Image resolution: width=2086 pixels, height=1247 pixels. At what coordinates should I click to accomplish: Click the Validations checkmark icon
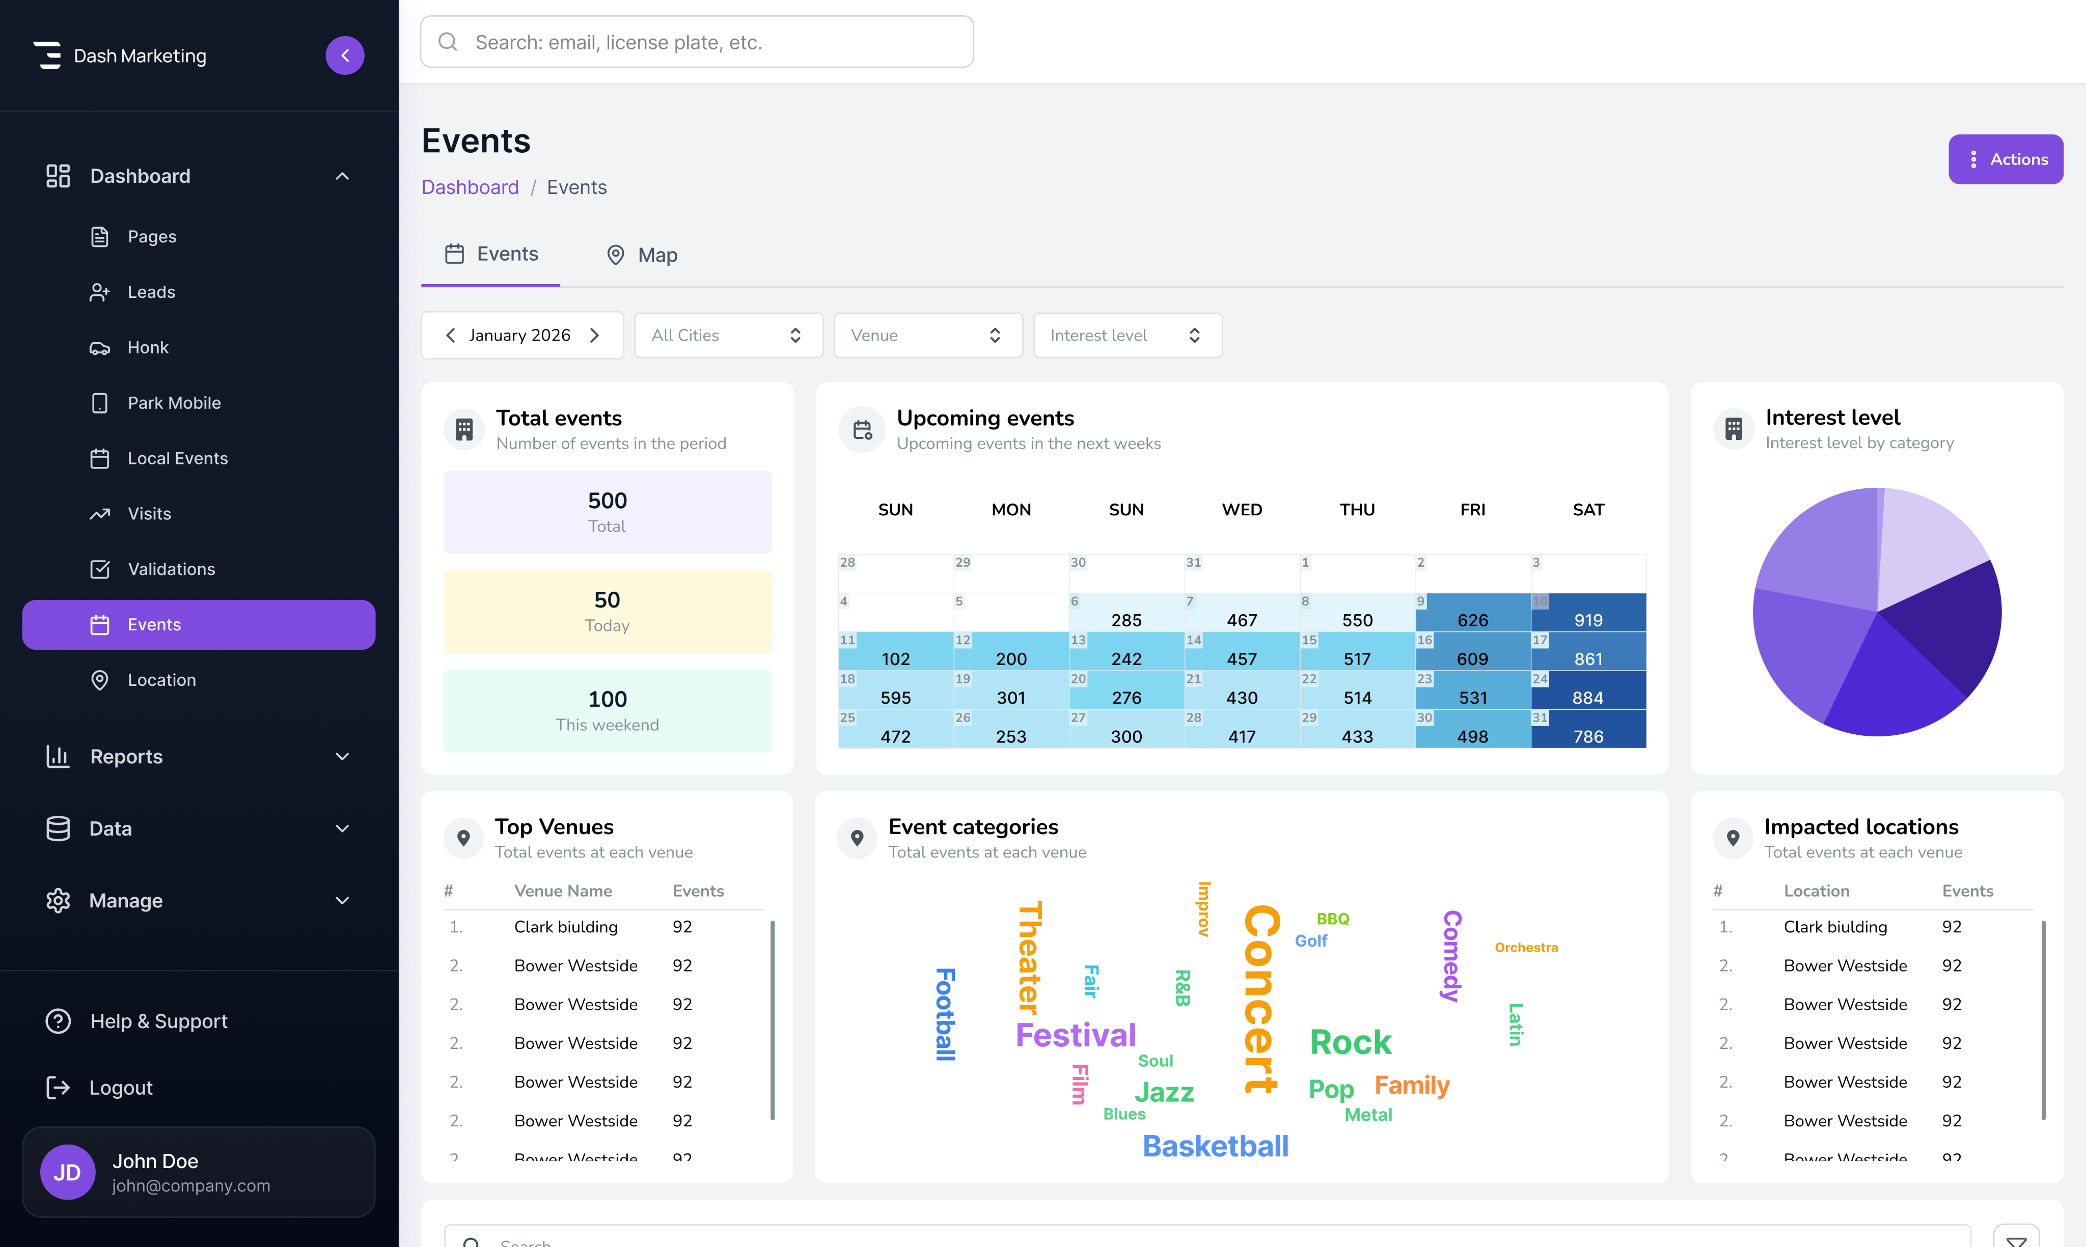pos(99,570)
